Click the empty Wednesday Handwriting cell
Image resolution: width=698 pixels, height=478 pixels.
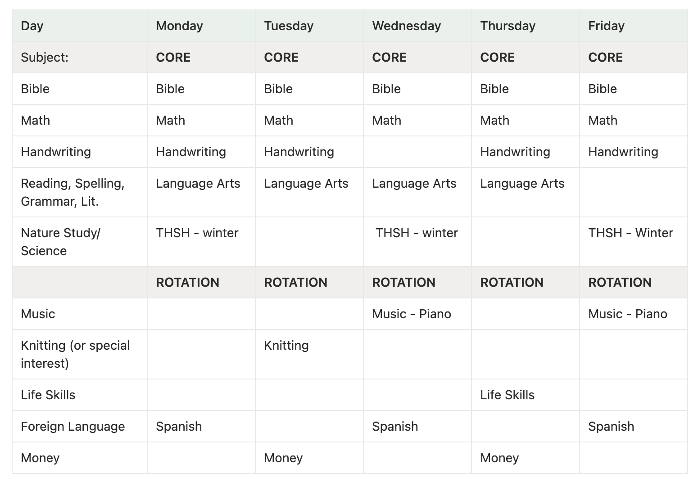tap(417, 152)
